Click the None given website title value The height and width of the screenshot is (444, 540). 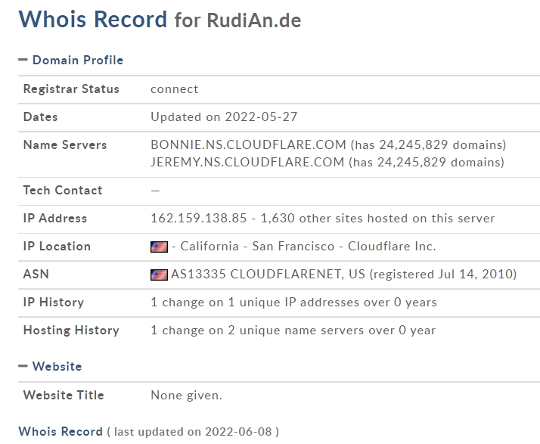186,395
